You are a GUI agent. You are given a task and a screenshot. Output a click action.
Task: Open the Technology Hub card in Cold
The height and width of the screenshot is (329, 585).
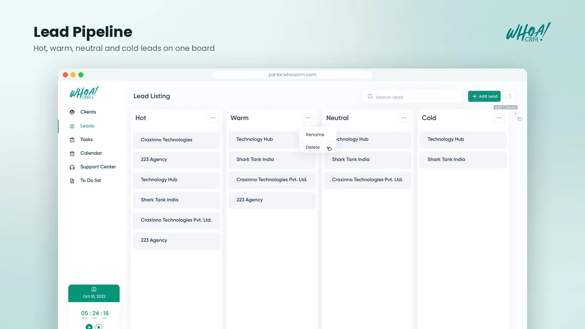tap(463, 140)
